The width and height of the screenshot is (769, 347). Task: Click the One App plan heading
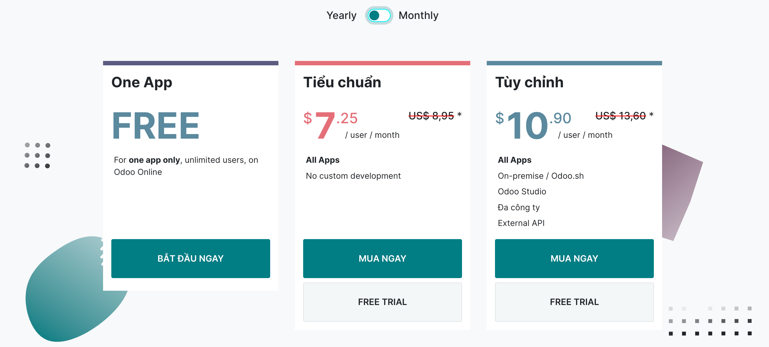tap(142, 82)
